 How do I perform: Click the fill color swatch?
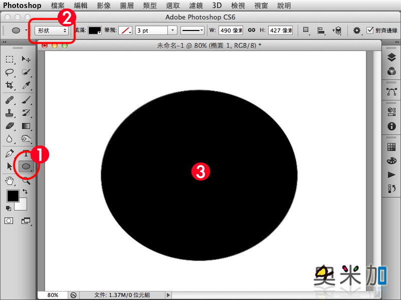click(95, 30)
